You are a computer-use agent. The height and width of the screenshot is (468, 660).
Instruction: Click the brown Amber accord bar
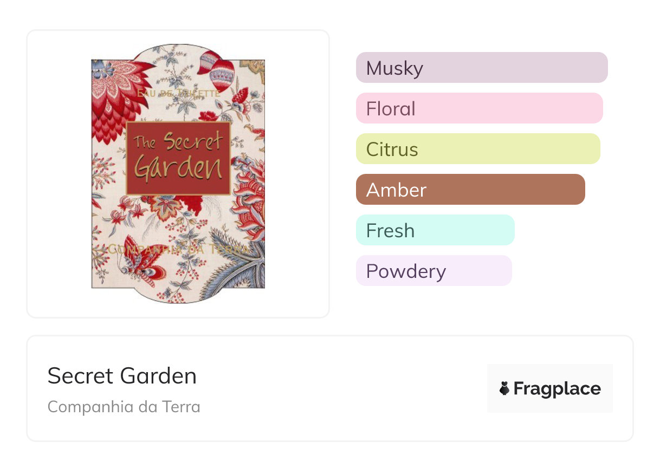[x=470, y=190]
